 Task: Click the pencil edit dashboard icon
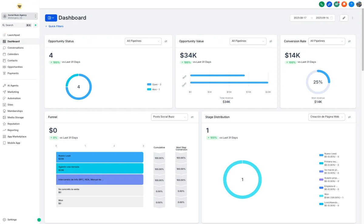click(344, 18)
